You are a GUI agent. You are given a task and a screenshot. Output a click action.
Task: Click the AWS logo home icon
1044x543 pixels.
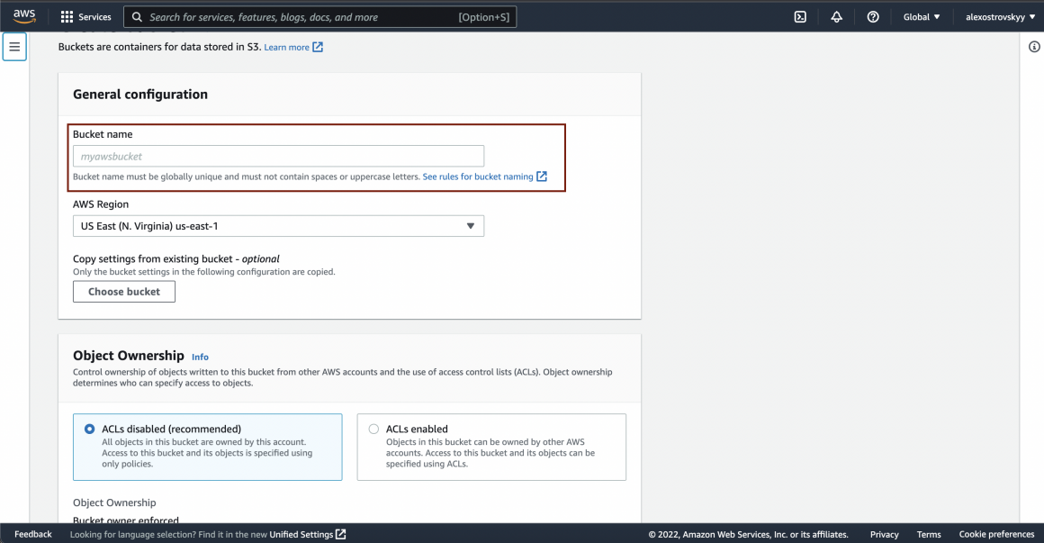pyautogui.click(x=24, y=16)
